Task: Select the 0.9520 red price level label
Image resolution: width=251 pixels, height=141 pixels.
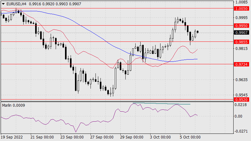Action: pyautogui.click(x=242, y=100)
